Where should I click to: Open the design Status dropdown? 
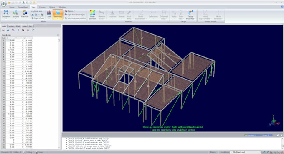(174, 15)
